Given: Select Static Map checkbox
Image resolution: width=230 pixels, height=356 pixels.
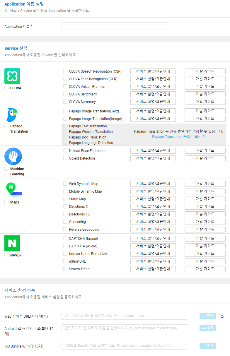Looking at the screenshot, I should pyautogui.click(x=65, y=199).
